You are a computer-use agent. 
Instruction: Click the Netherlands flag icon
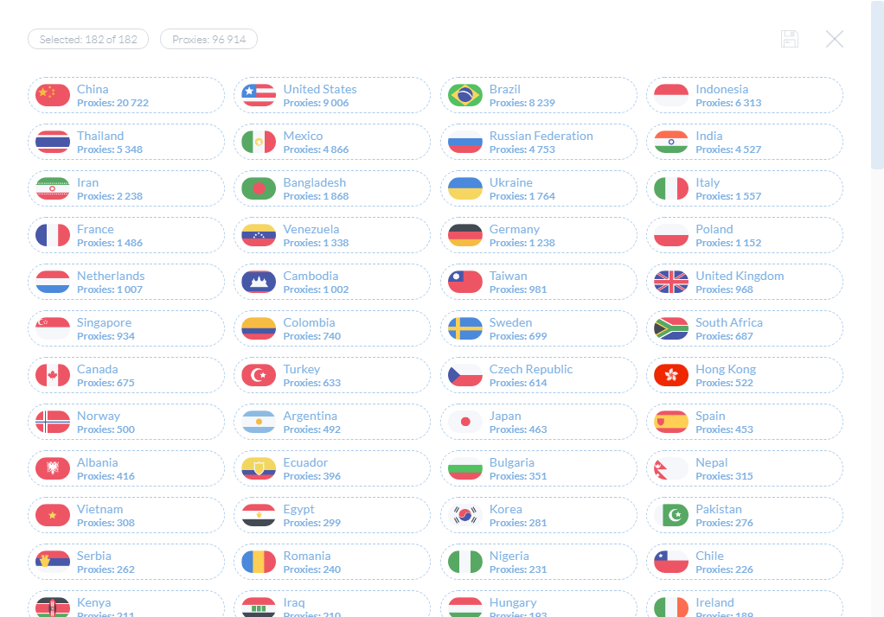tap(53, 283)
